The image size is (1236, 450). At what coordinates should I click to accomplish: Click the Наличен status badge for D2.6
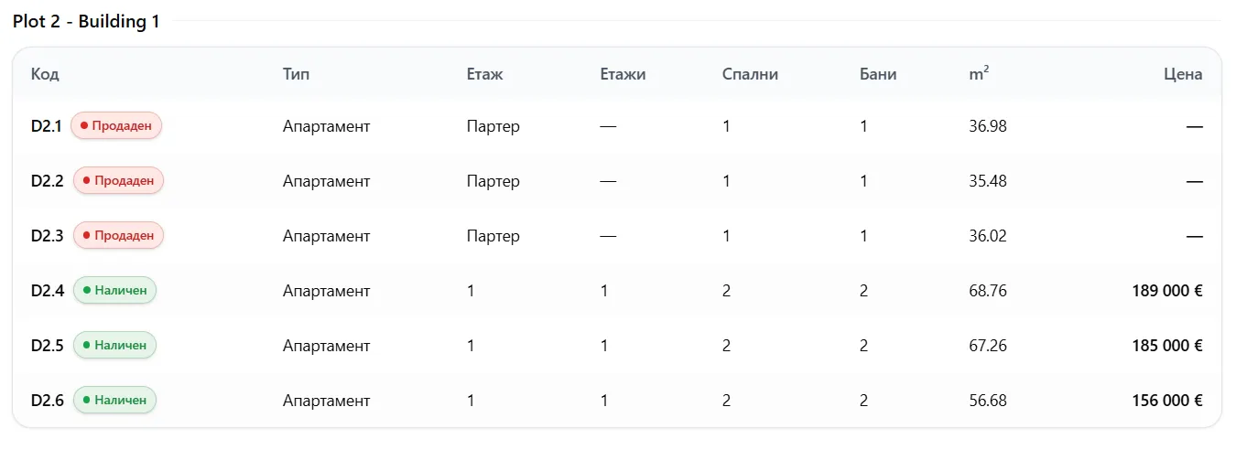click(x=114, y=401)
